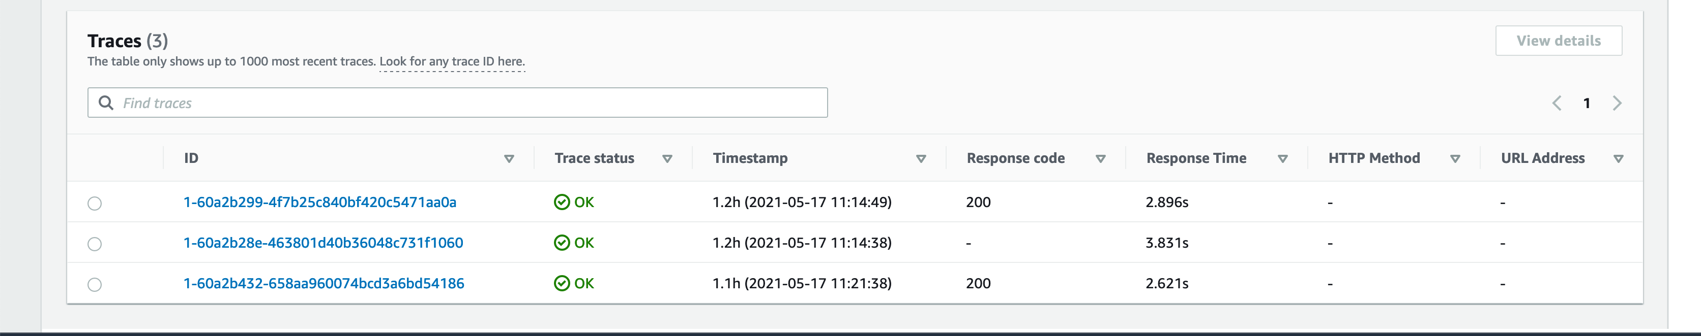Select radio button for trace 1-60a2b432
Image resolution: width=1701 pixels, height=336 pixels.
point(95,285)
